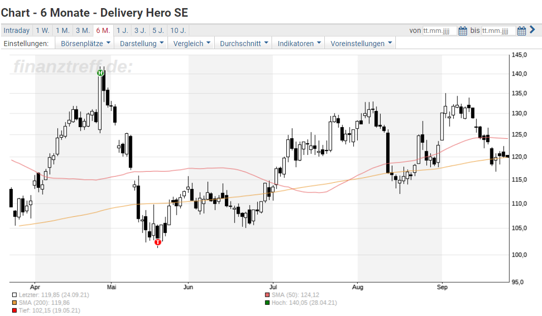Screen dimensions: 542x316
Task: Click the 'Tief: 102,15 (19.05.21)' legend text
Action: point(49,310)
